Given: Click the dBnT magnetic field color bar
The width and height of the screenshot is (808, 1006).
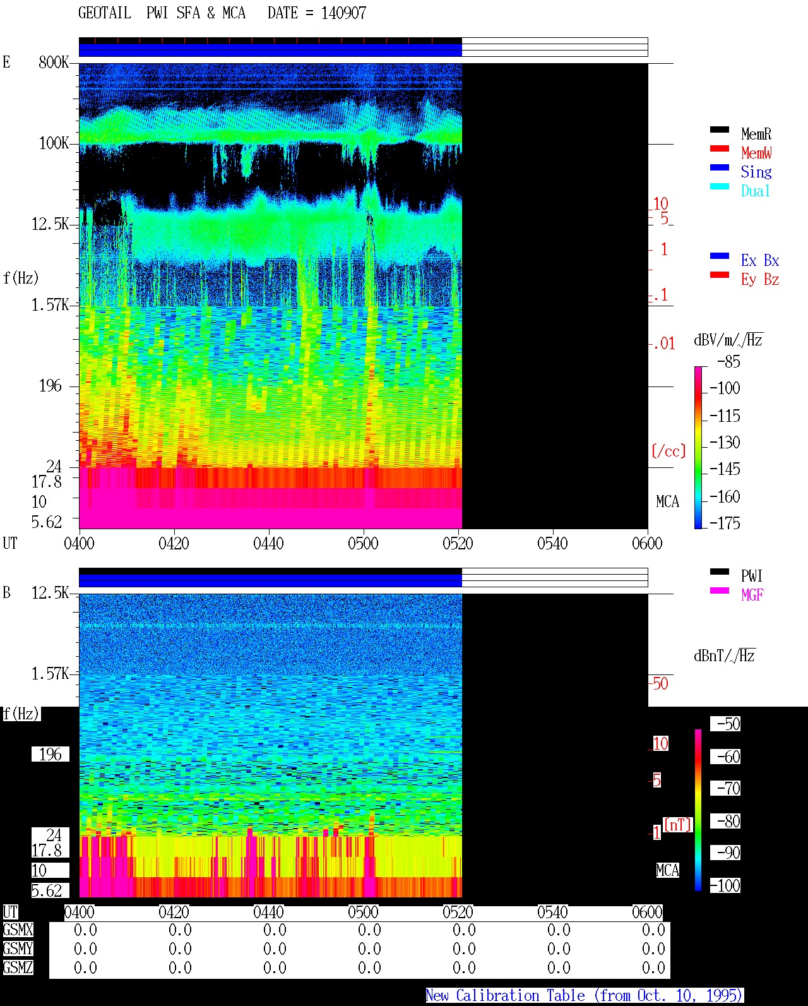Looking at the screenshot, I should 698,810.
